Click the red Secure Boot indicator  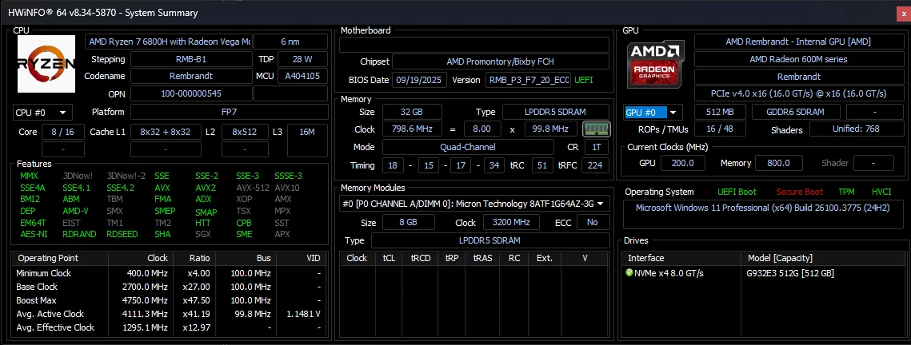click(800, 192)
